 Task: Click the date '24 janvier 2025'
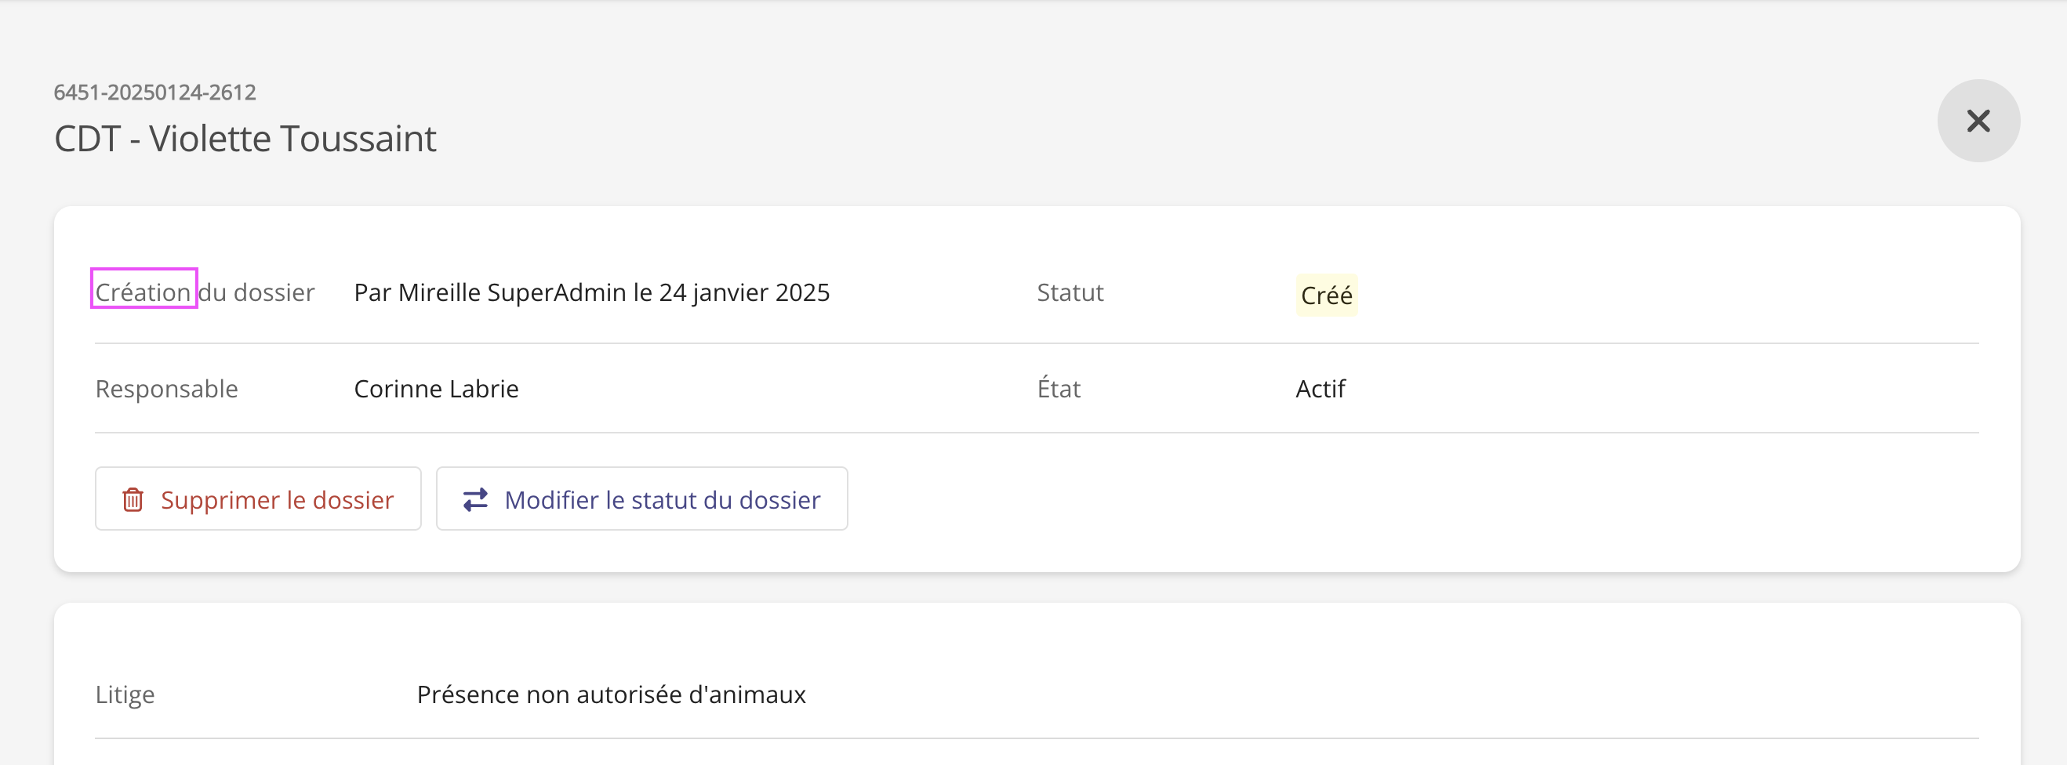click(744, 292)
